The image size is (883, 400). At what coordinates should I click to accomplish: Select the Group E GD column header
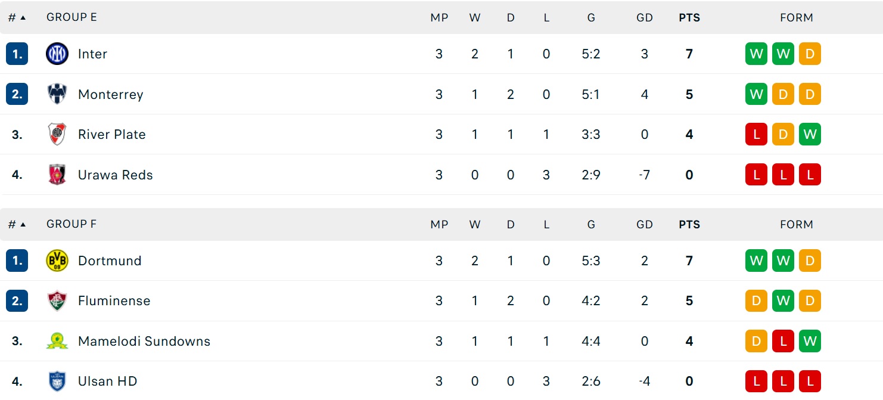tap(645, 17)
